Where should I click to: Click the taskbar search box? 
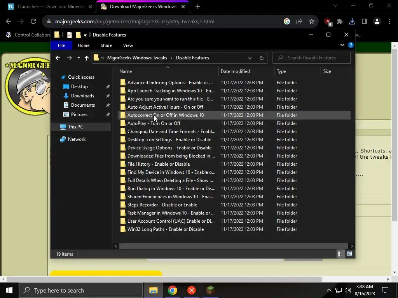(81, 290)
